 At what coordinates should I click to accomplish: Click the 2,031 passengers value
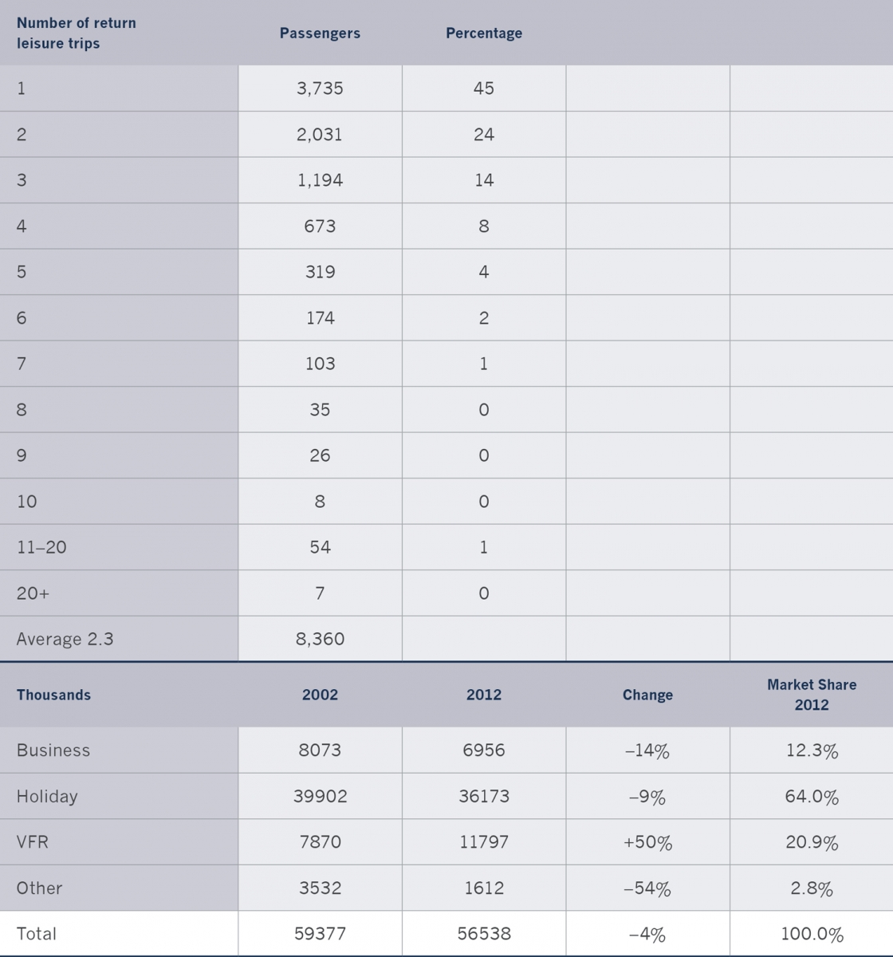320,134
